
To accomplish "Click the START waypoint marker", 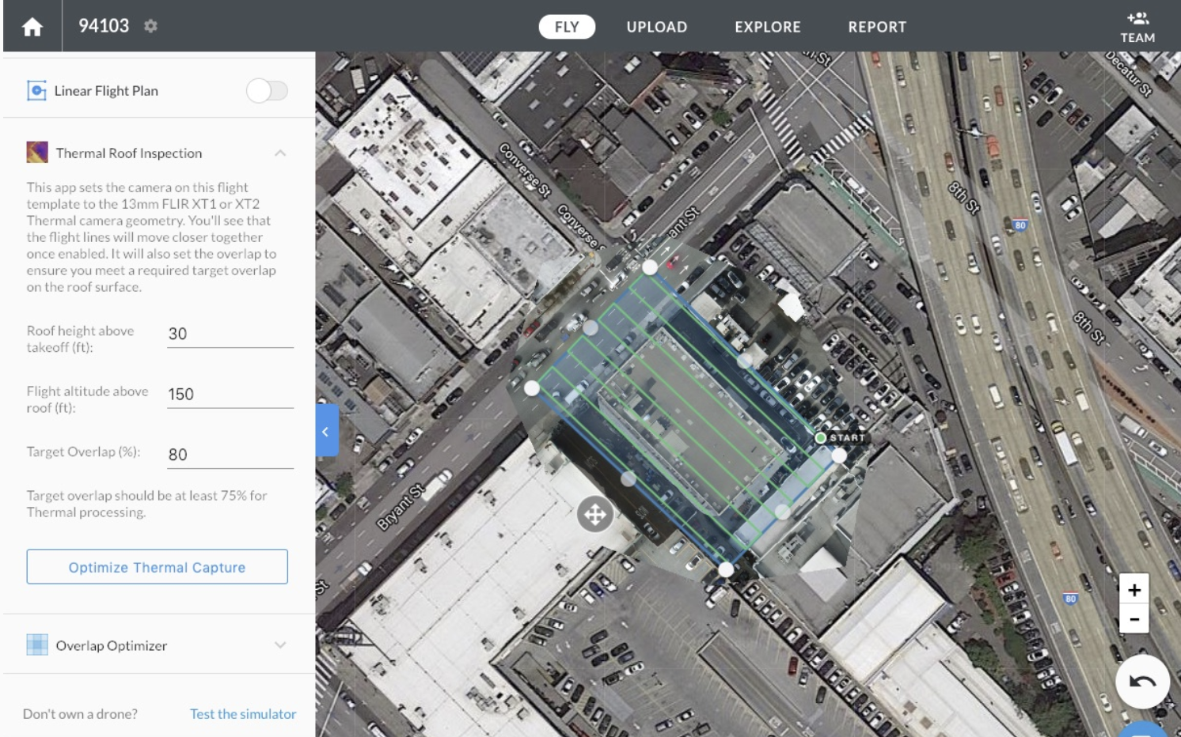I will pos(821,437).
